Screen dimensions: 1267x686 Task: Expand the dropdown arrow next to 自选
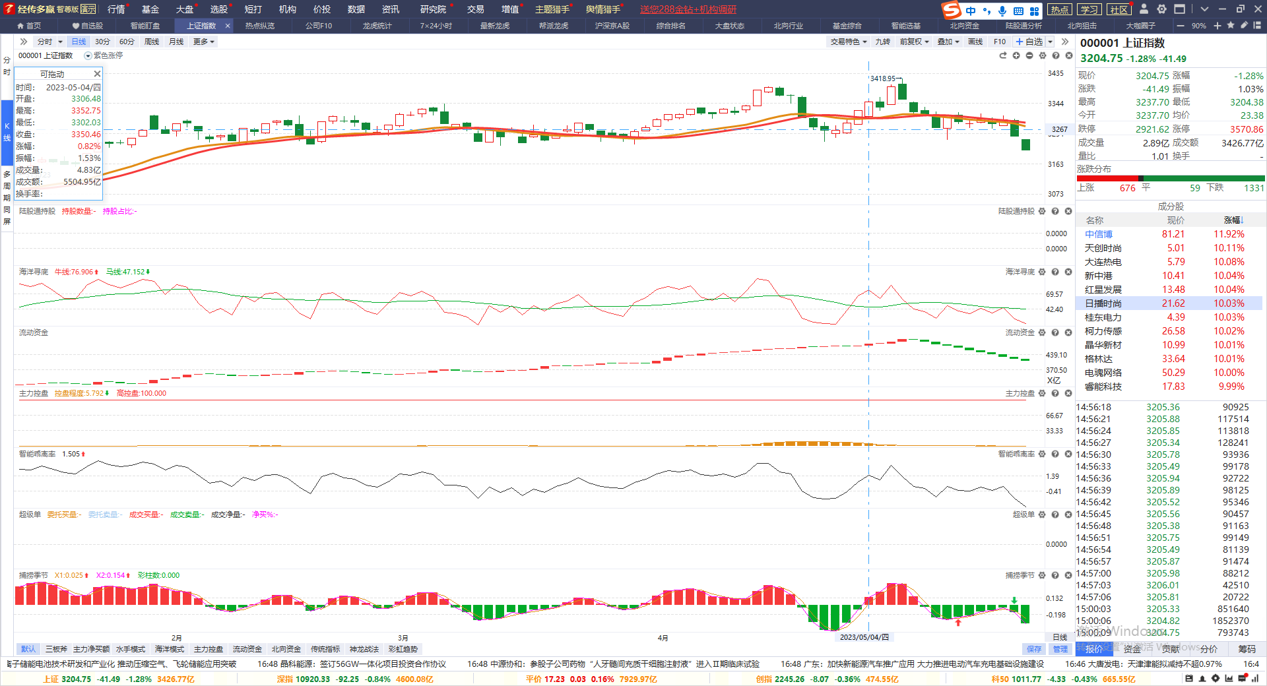point(1051,42)
